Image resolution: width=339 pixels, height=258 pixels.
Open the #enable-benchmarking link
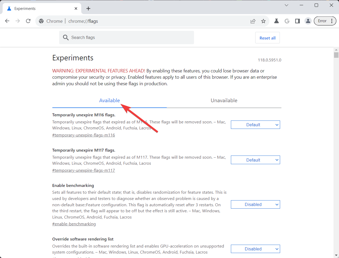[x=74, y=224]
